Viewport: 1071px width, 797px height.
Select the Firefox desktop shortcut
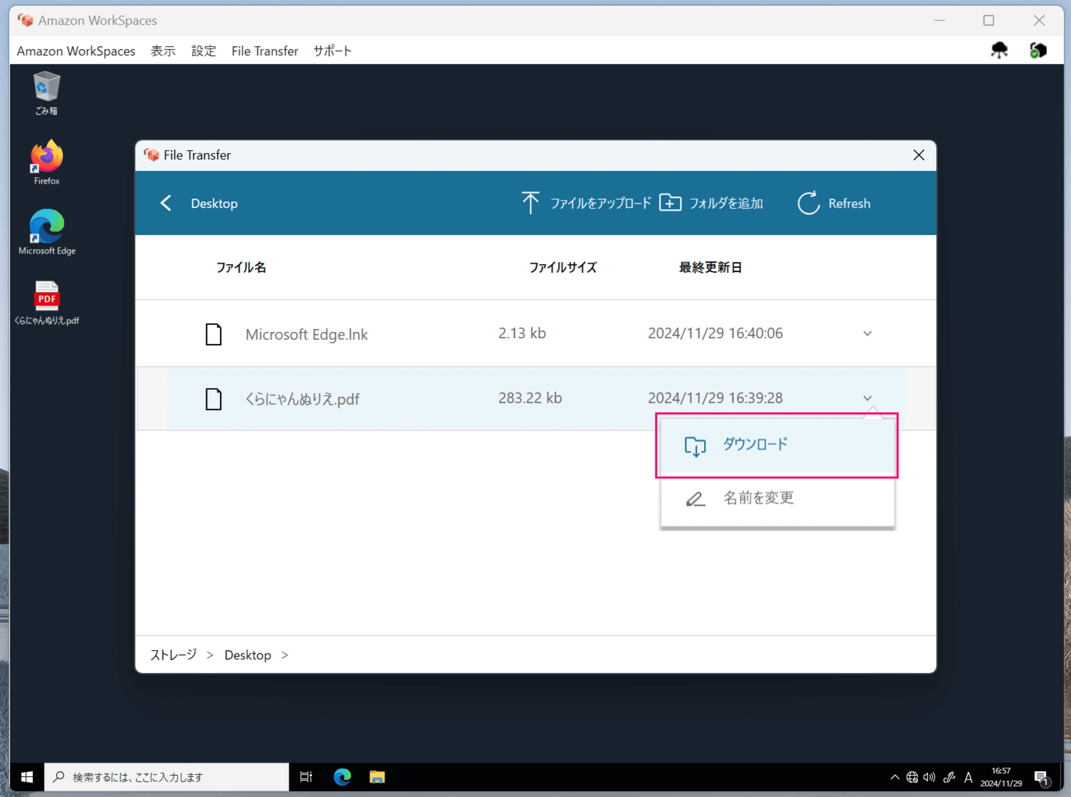(x=47, y=163)
